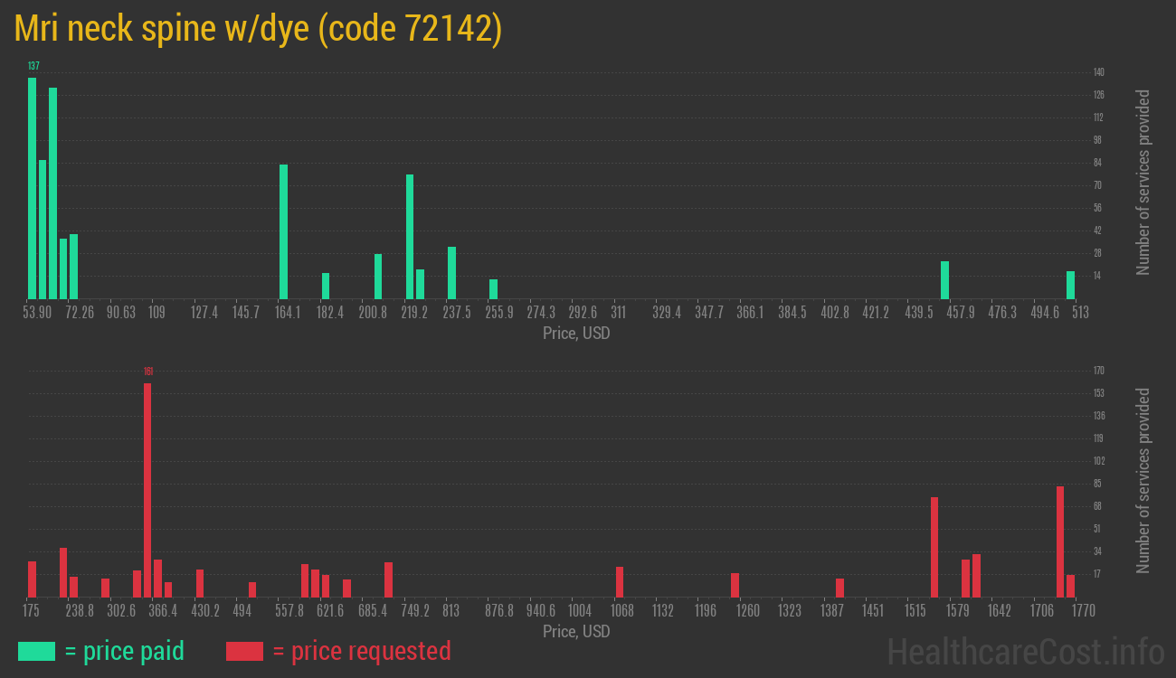Select the red bar at price 1068
1176x678 pixels.
tap(620, 582)
